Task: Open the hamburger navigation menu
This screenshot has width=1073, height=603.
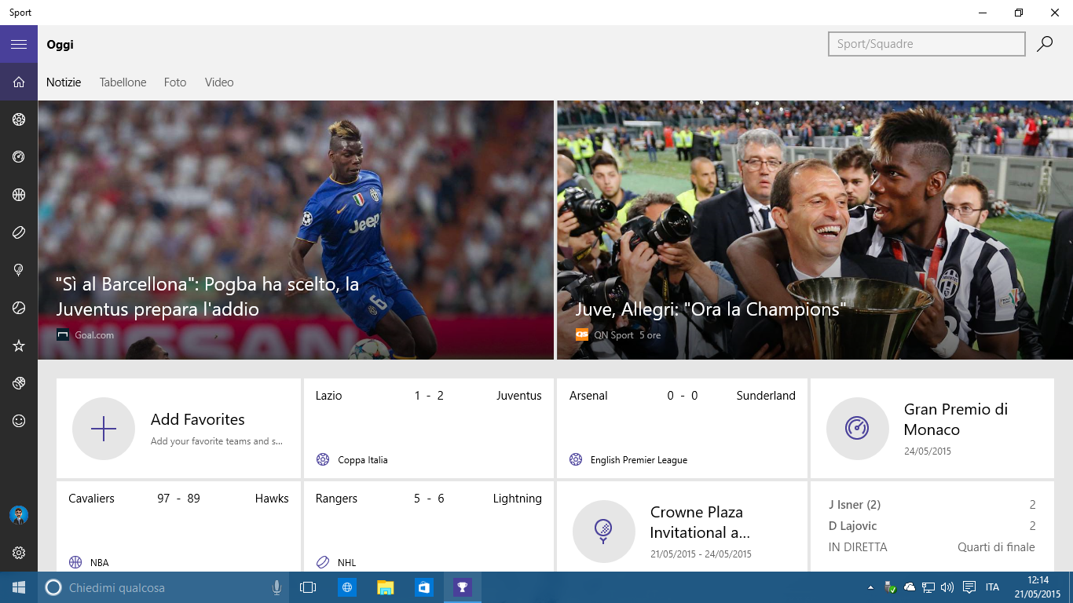Action: 19,44
